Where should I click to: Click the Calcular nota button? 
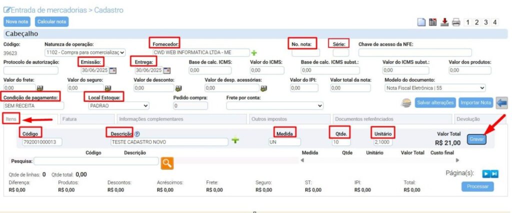pos(51,22)
